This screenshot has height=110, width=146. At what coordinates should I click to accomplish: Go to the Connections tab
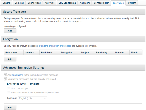34,3
